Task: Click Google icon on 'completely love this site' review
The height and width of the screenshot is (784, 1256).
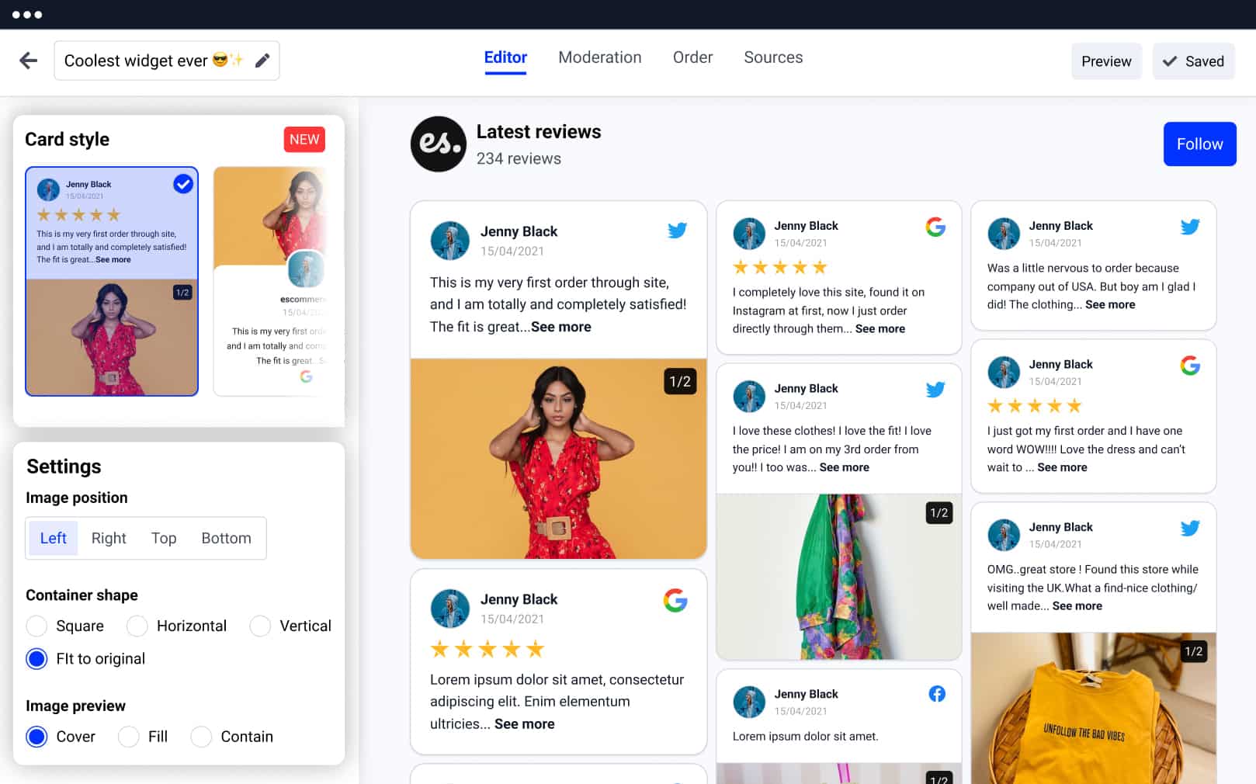Action: [935, 227]
